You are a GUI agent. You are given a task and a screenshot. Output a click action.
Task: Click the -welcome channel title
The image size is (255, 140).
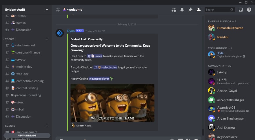pos(75,10)
